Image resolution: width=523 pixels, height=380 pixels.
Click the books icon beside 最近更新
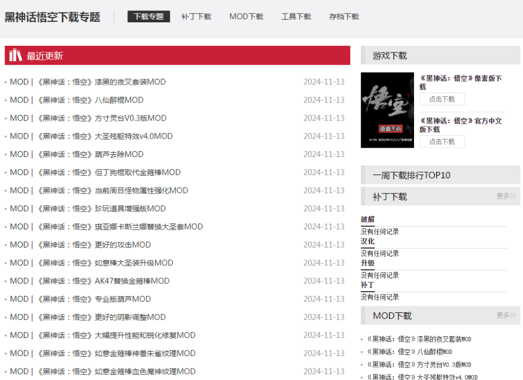tap(16, 55)
